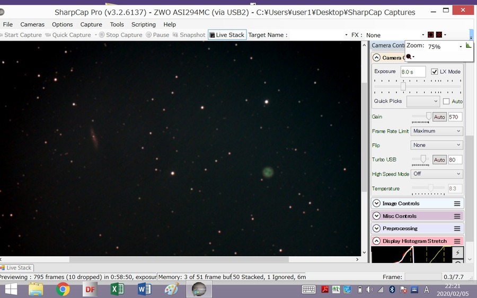Open the Tools menu
477x298 pixels.
coord(117,24)
